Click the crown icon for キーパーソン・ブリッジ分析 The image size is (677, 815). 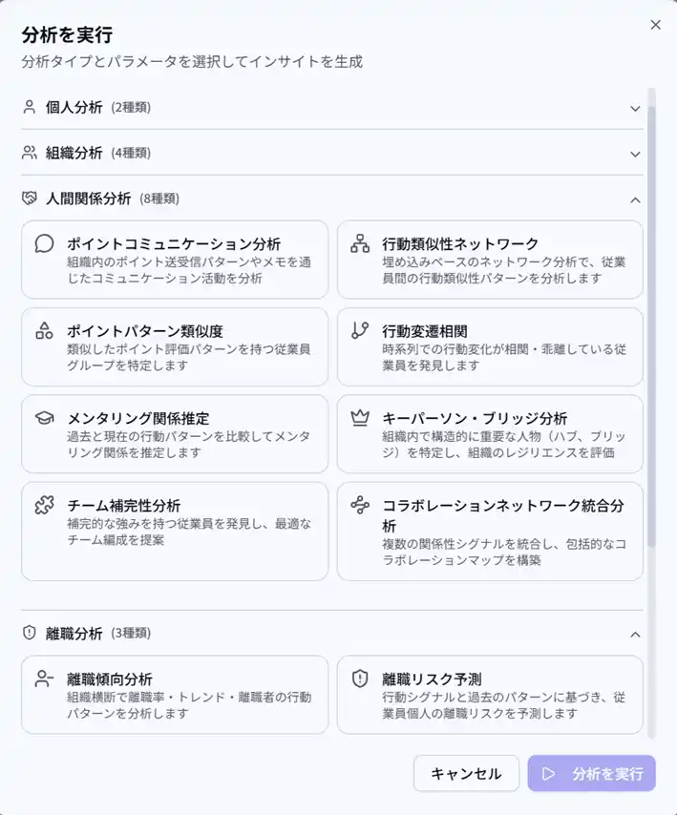point(360,418)
